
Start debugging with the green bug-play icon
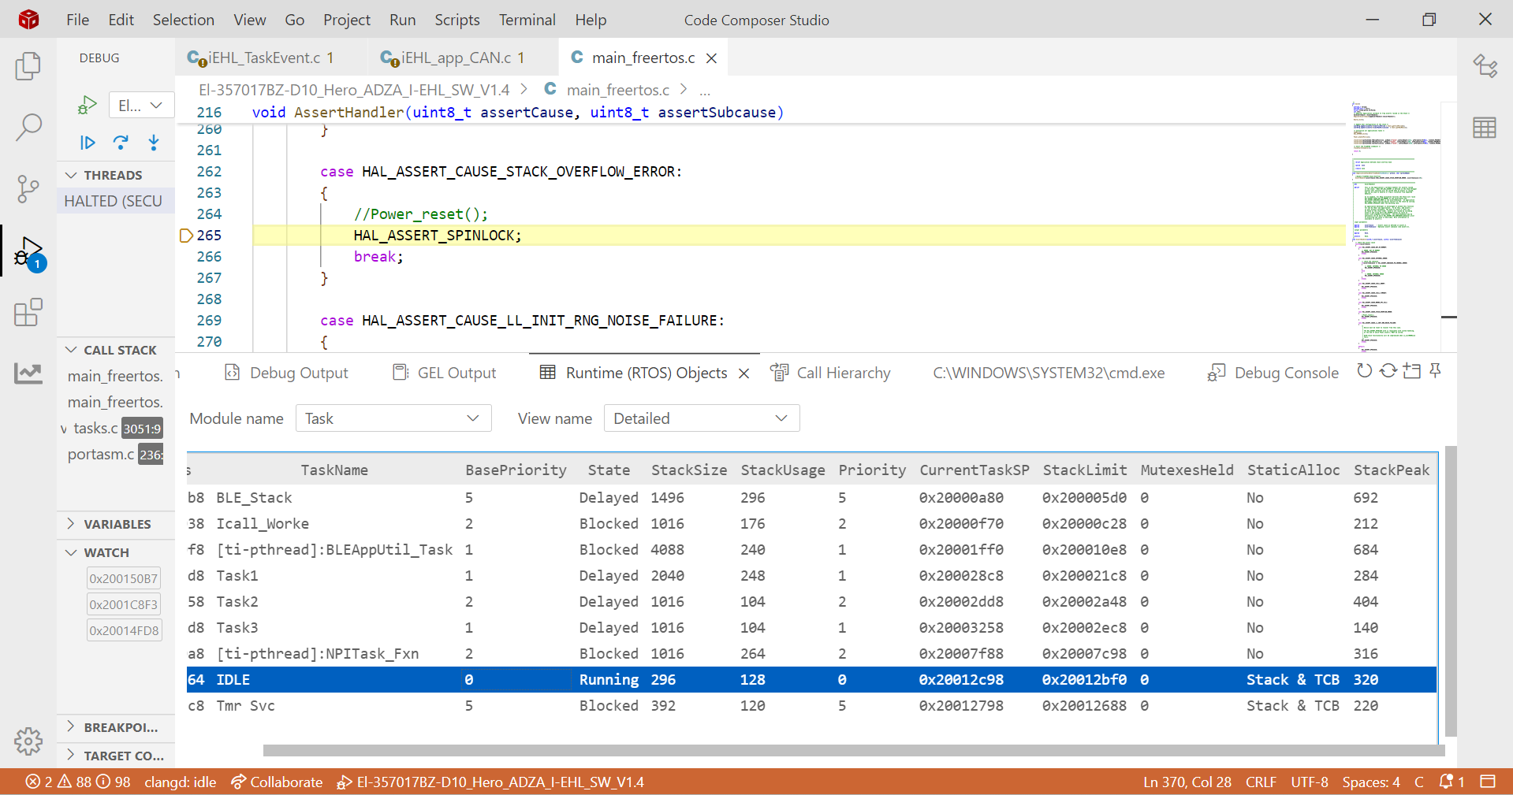click(x=87, y=105)
